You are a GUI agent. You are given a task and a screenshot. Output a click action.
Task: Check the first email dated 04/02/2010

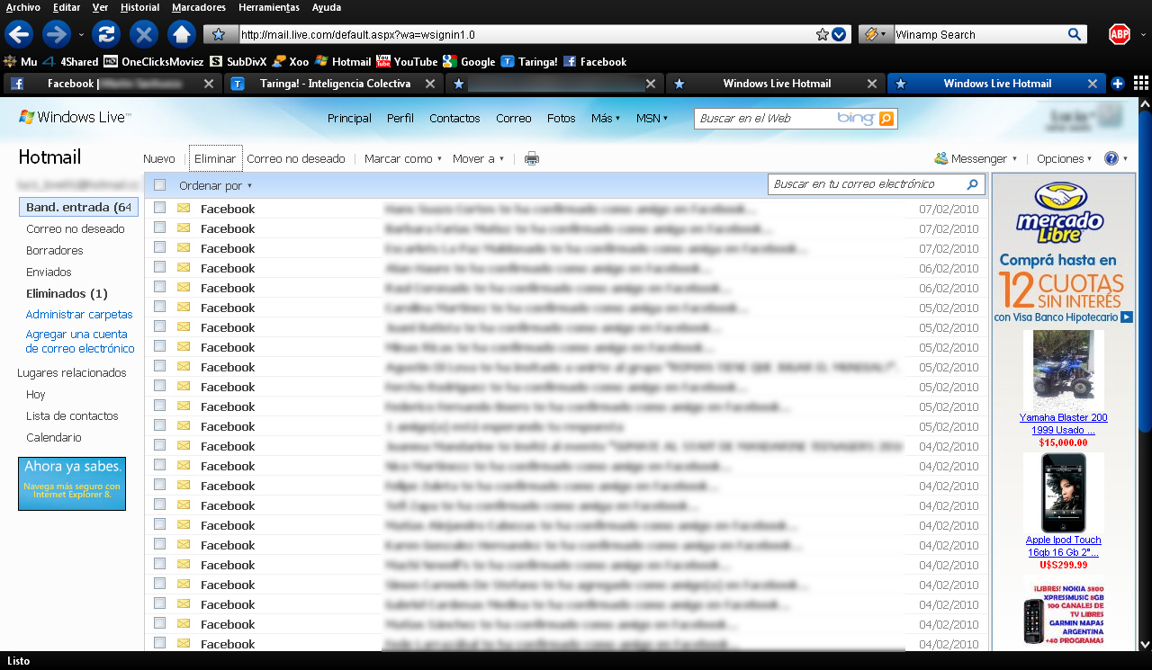(159, 445)
